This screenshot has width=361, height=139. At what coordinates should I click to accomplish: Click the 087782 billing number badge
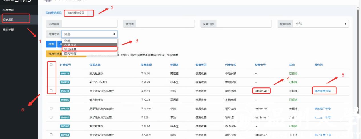point(65,126)
